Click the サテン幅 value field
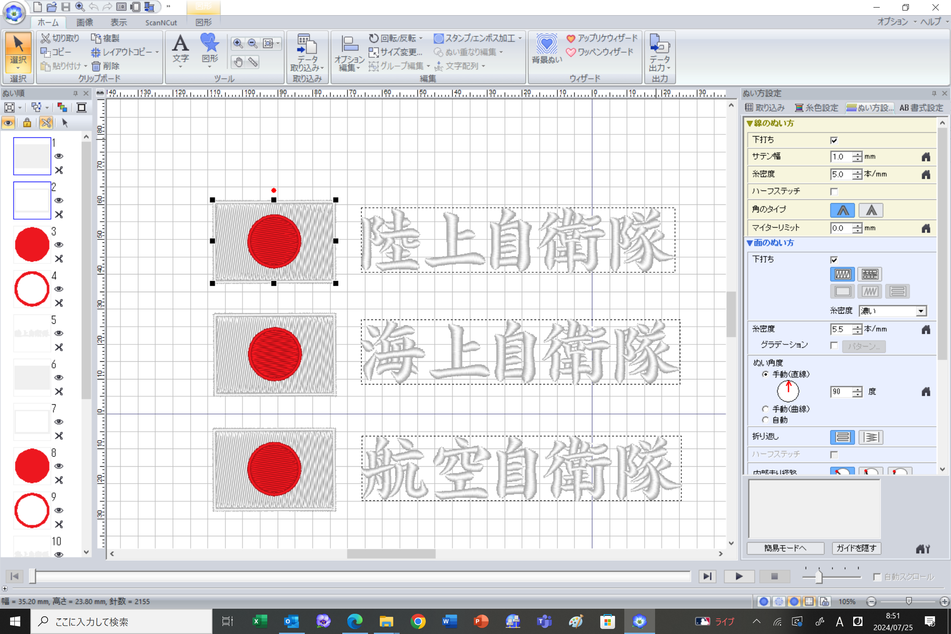The height and width of the screenshot is (634, 951). click(841, 157)
